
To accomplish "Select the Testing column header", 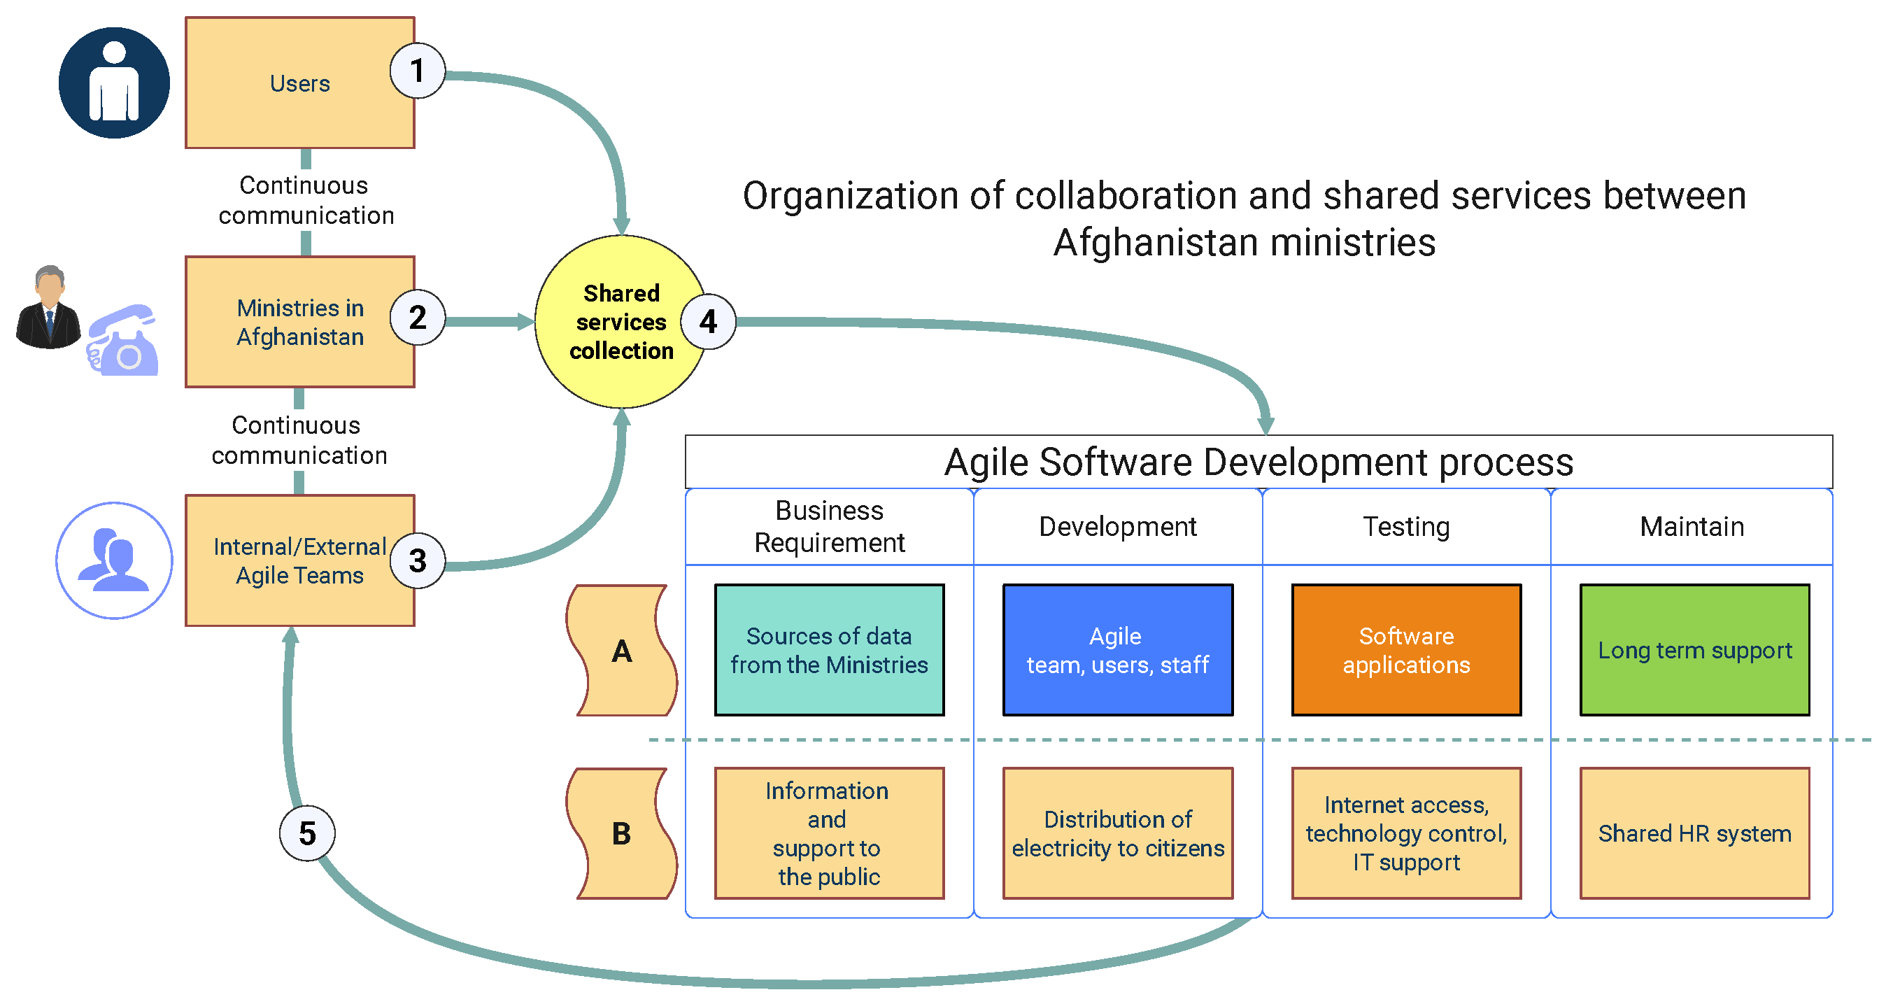I will 1406,526.
